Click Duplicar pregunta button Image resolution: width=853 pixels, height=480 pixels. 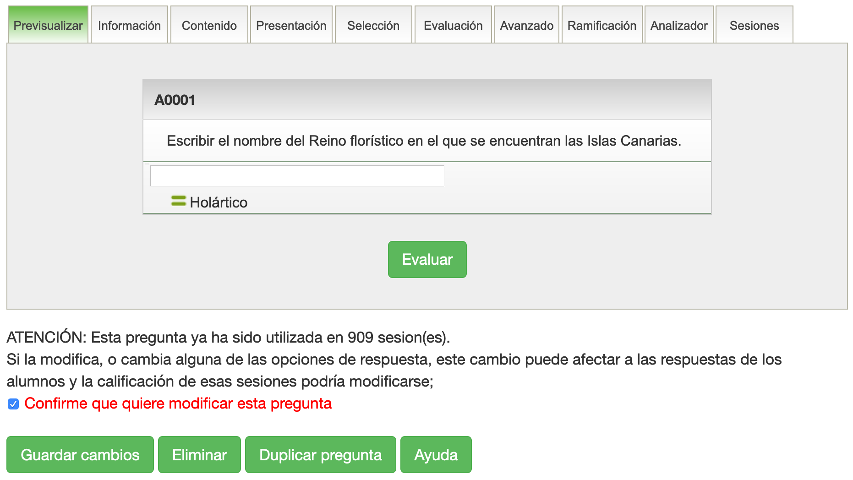click(320, 455)
